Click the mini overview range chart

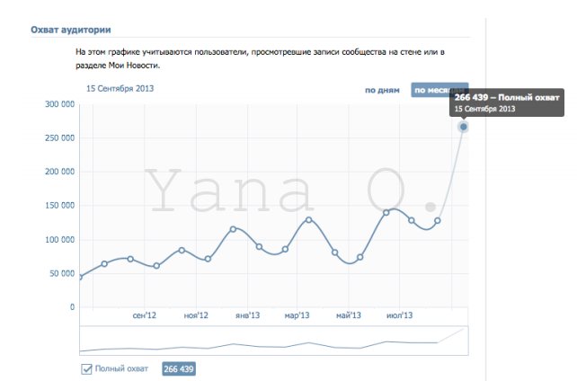(x=270, y=341)
